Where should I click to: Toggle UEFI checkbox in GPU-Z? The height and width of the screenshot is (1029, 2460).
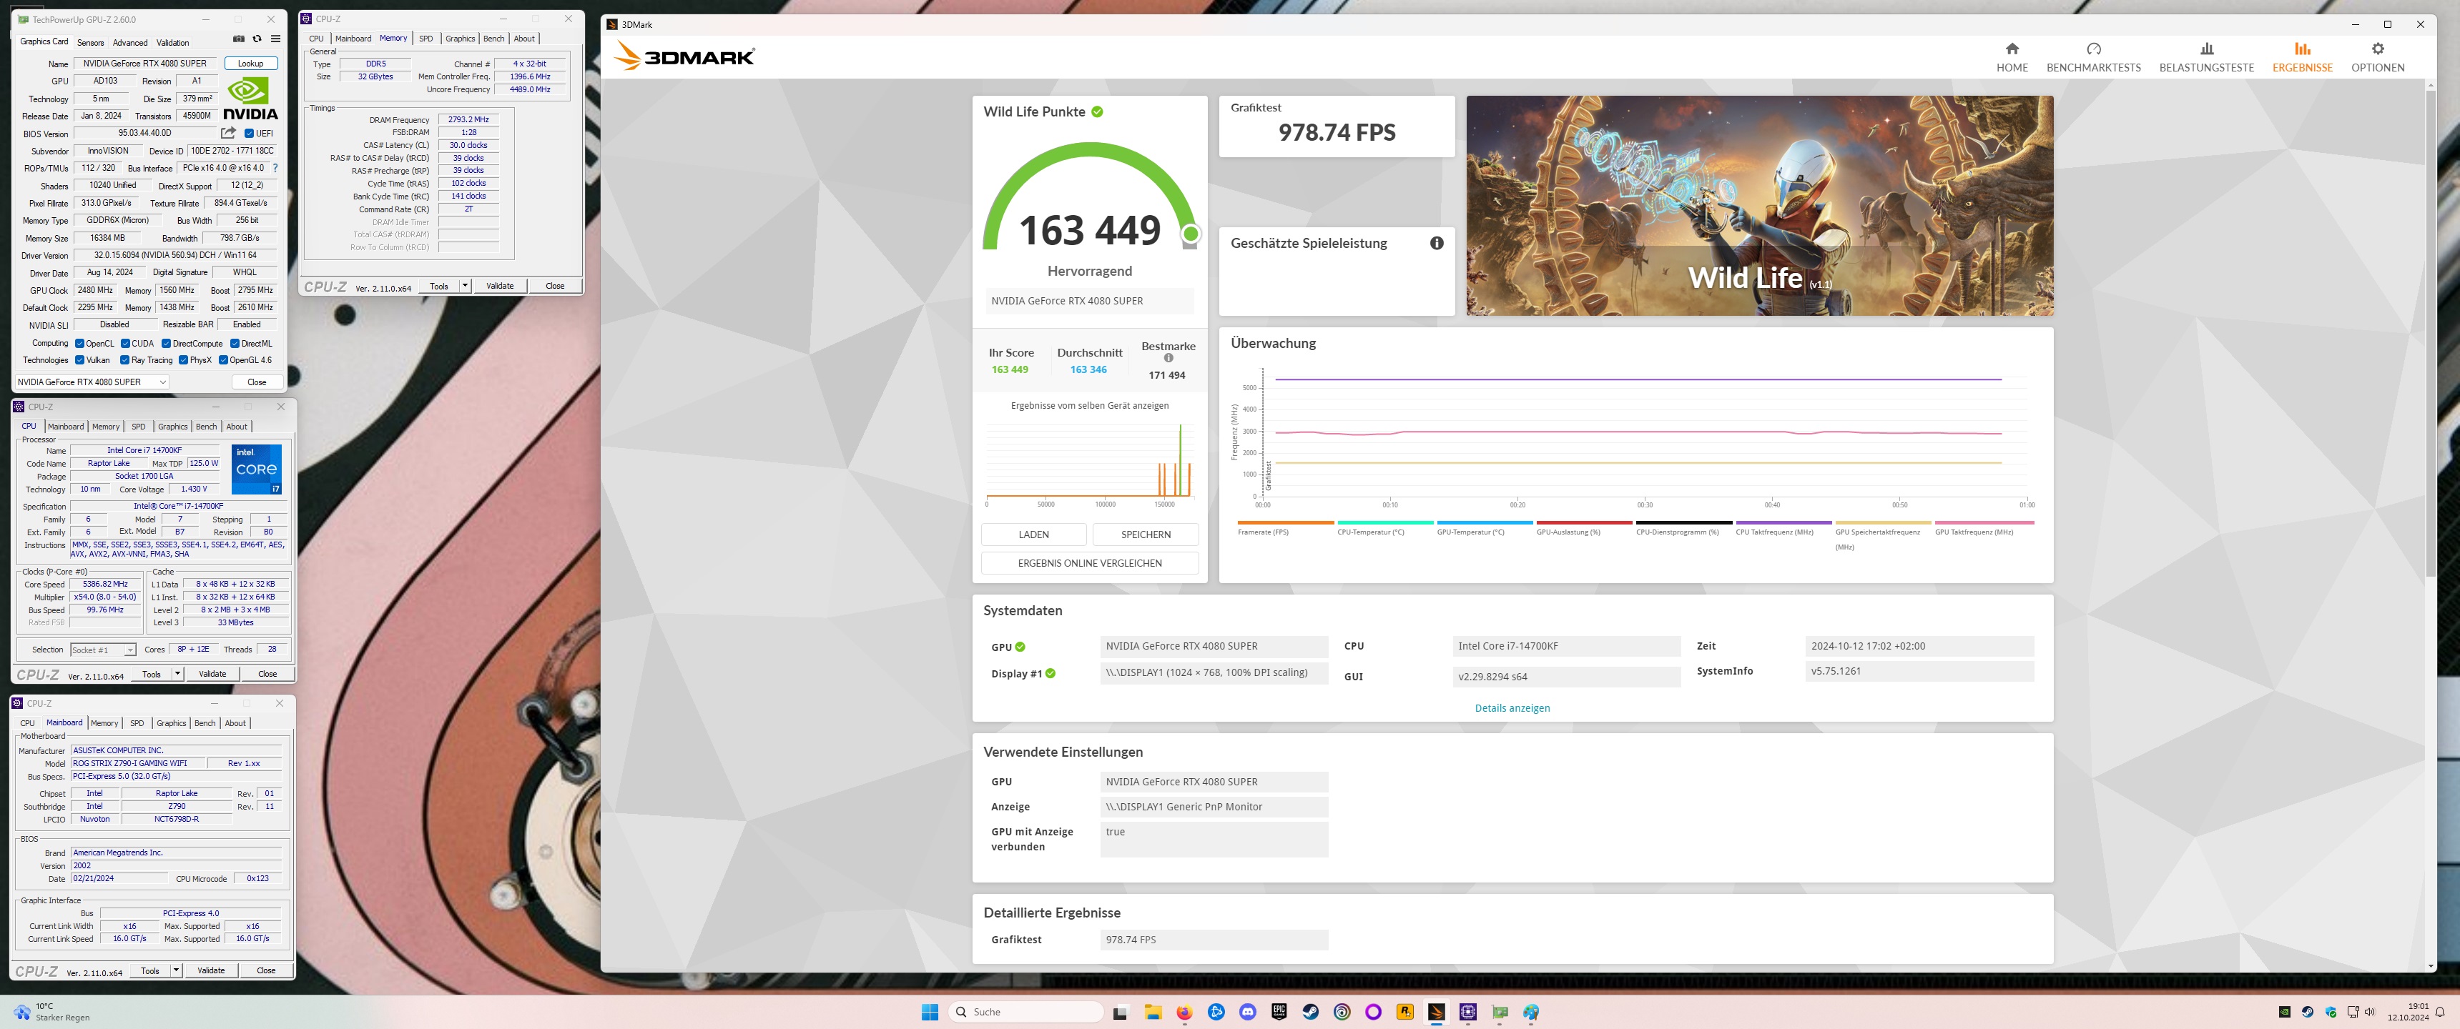pos(250,134)
